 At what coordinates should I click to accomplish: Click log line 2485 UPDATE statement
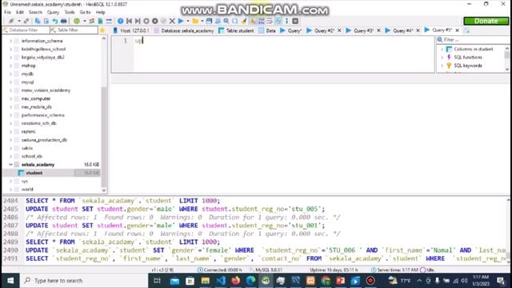175,209
